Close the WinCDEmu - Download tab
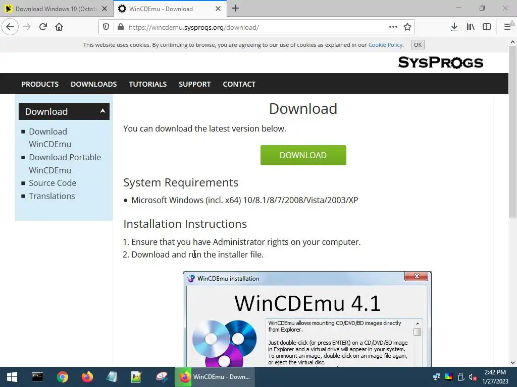 point(218,9)
